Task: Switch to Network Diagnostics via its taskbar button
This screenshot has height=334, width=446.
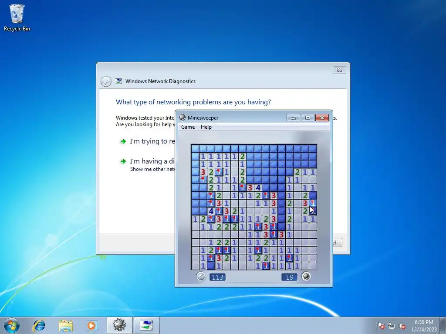Action: tap(146, 325)
